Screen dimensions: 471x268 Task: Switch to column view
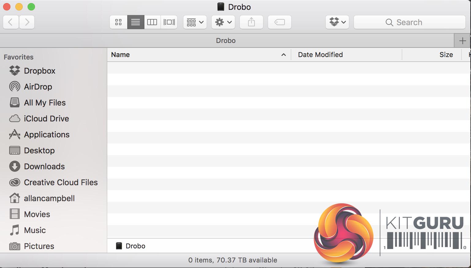[x=152, y=22]
